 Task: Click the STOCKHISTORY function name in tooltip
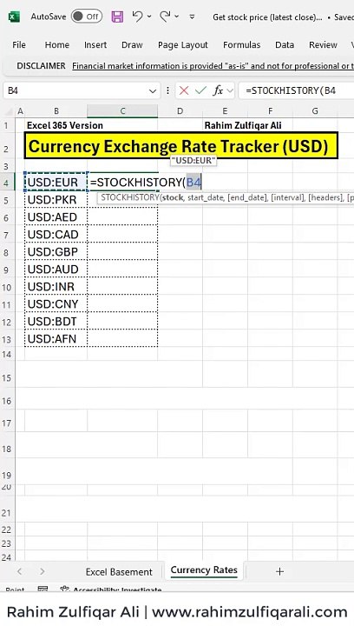[129, 197]
